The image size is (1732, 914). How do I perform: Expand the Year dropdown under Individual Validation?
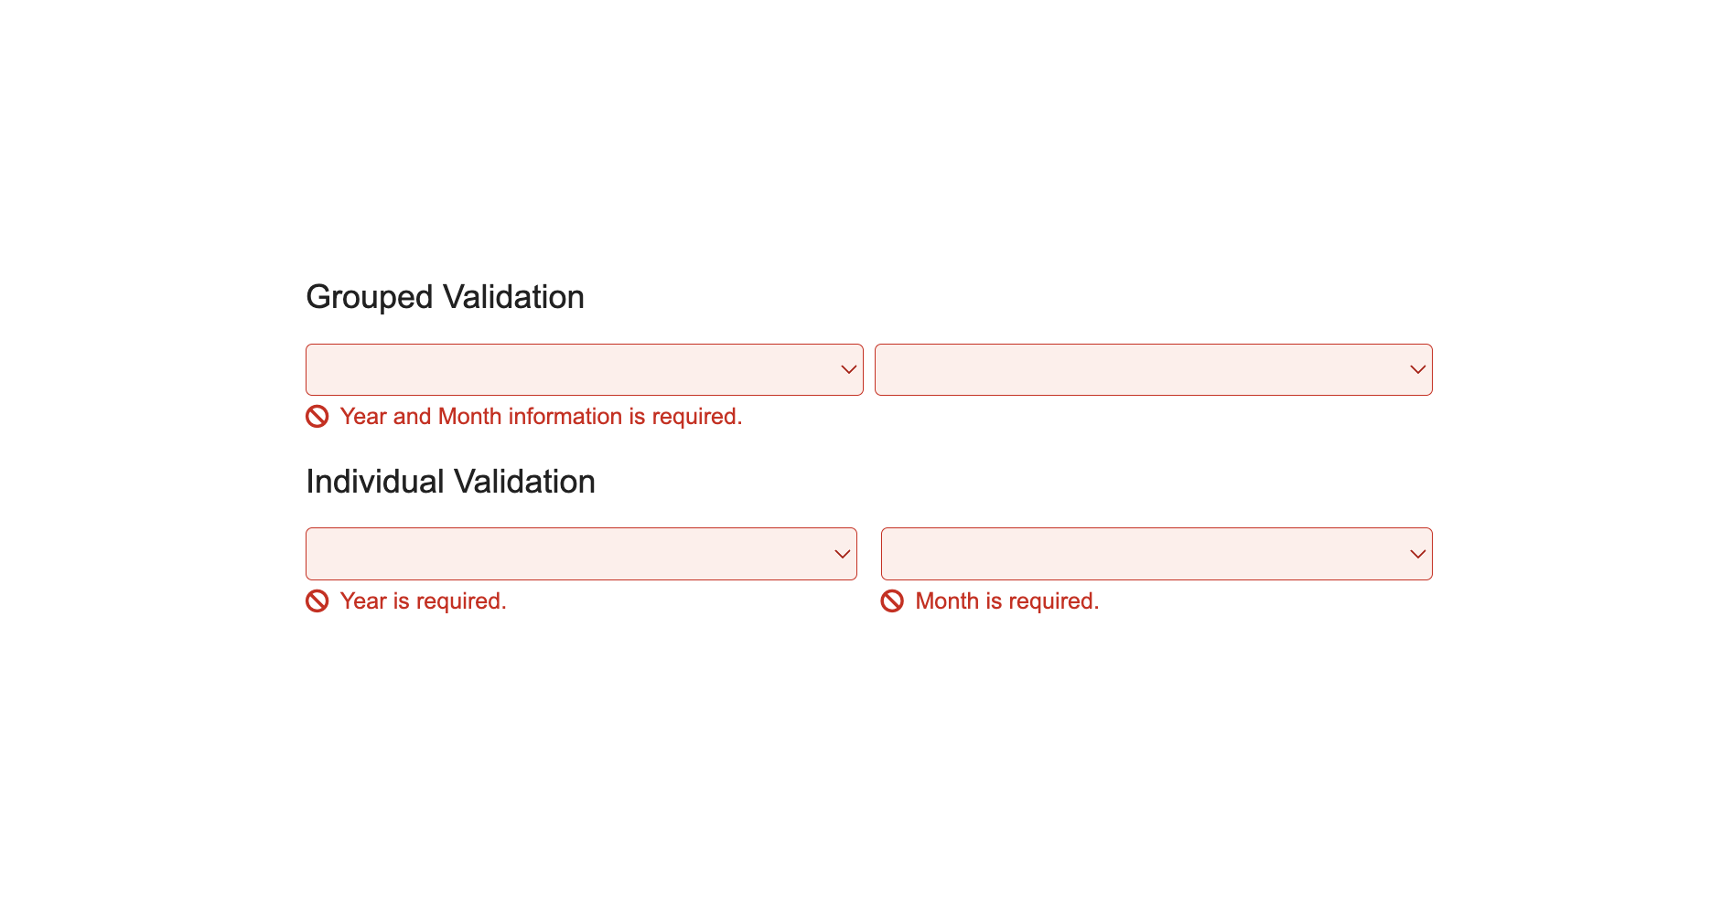click(x=581, y=555)
